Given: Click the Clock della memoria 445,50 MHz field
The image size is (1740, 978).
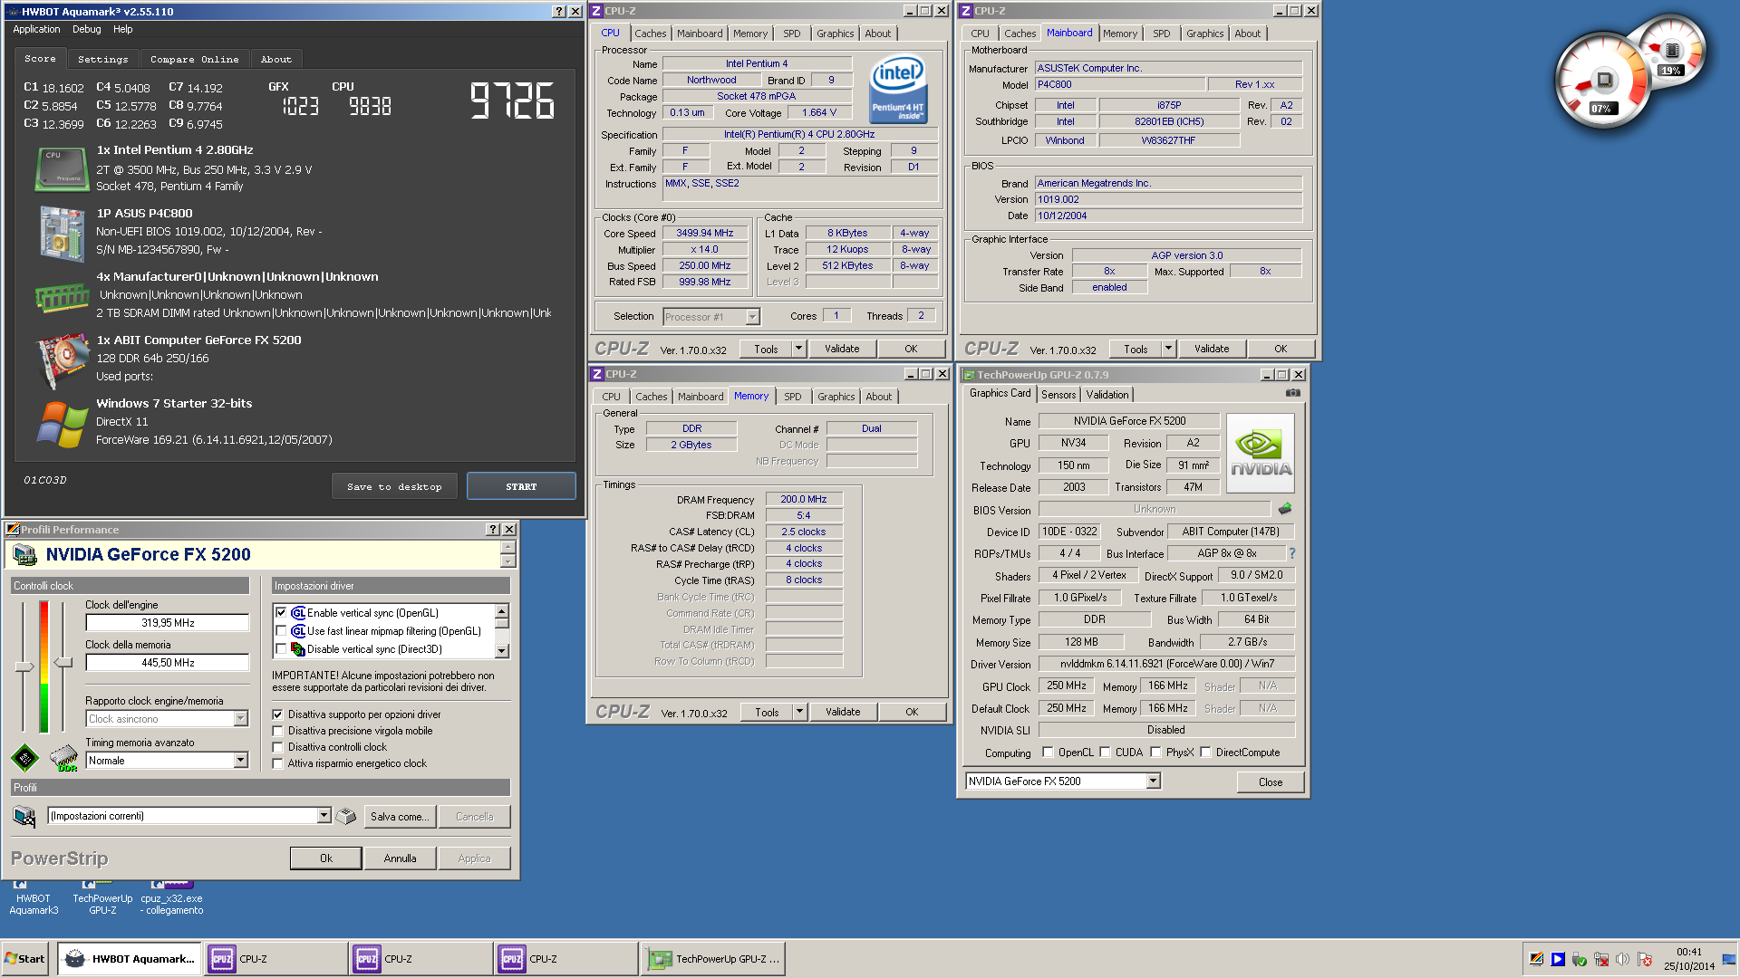Looking at the screenshot, I should (x=168, y=663).
